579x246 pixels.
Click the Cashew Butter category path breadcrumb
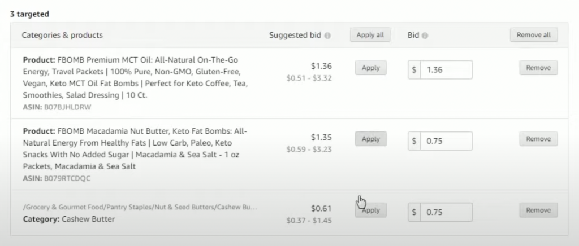140,207
